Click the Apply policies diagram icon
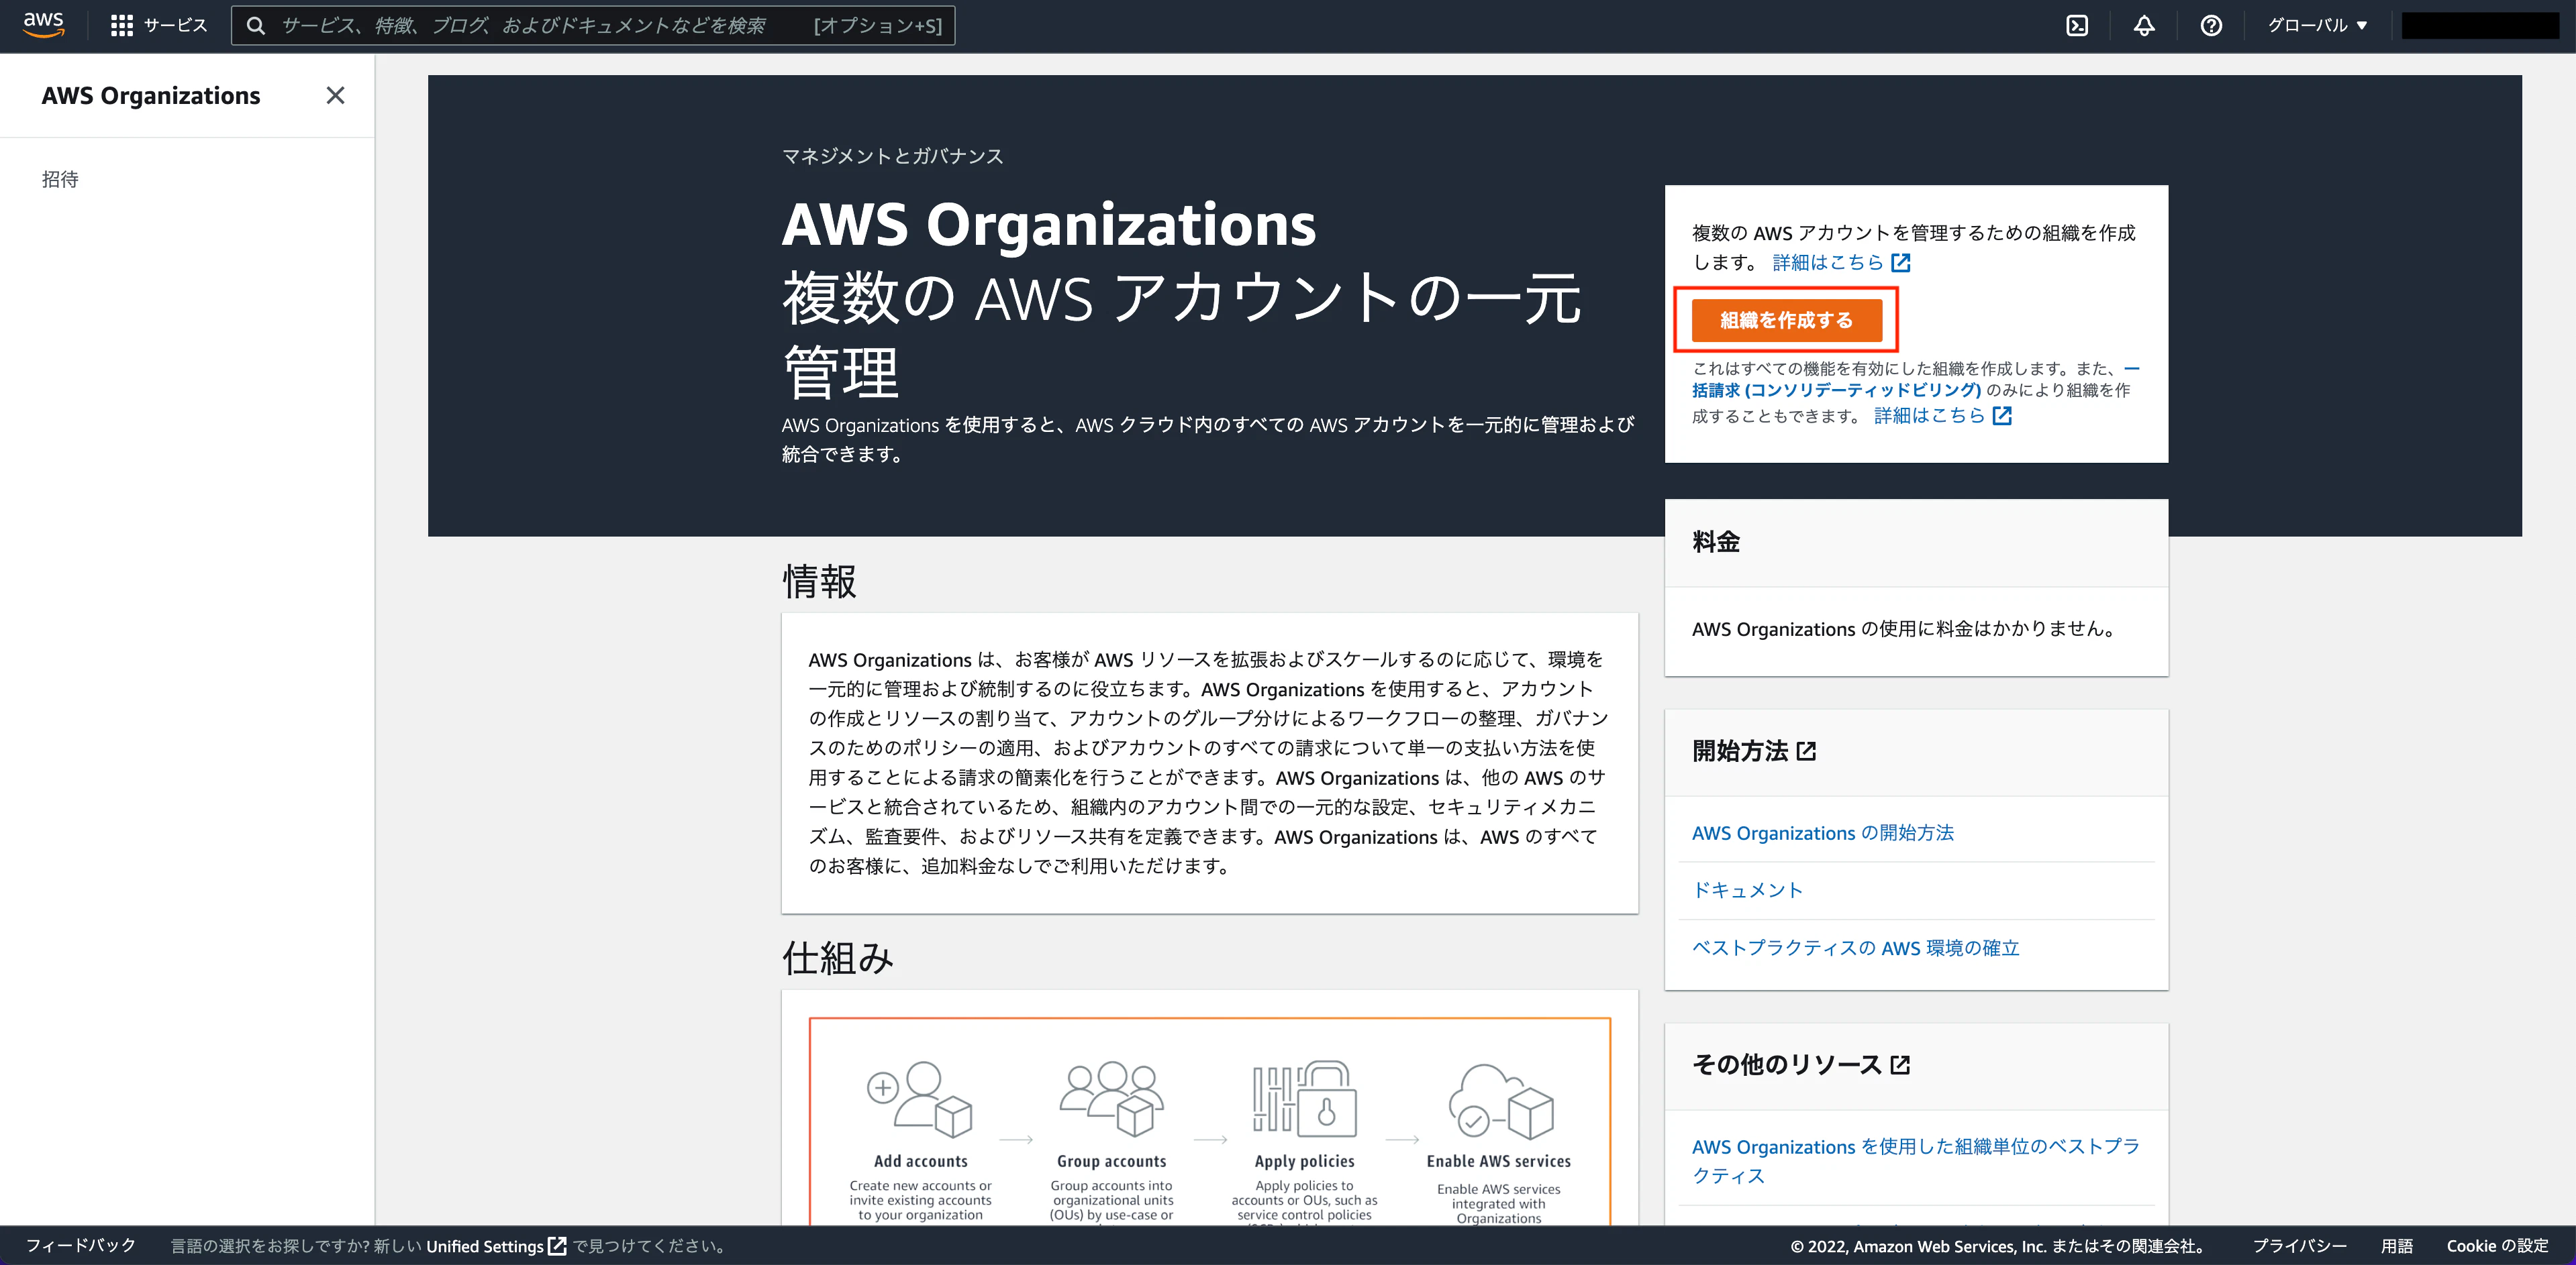 click(x=1305, y=1099)
